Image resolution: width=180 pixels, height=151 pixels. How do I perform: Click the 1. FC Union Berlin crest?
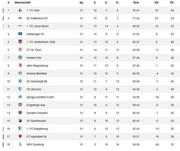click(20, 26)
